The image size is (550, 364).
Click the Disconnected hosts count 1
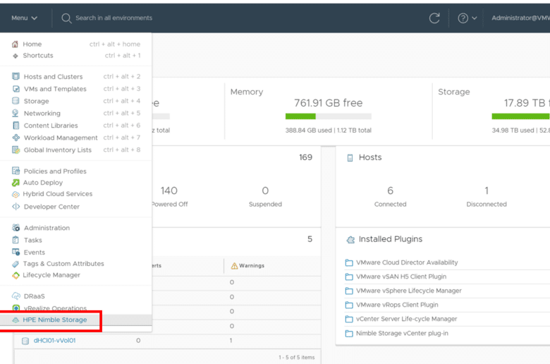click(487, 190)
